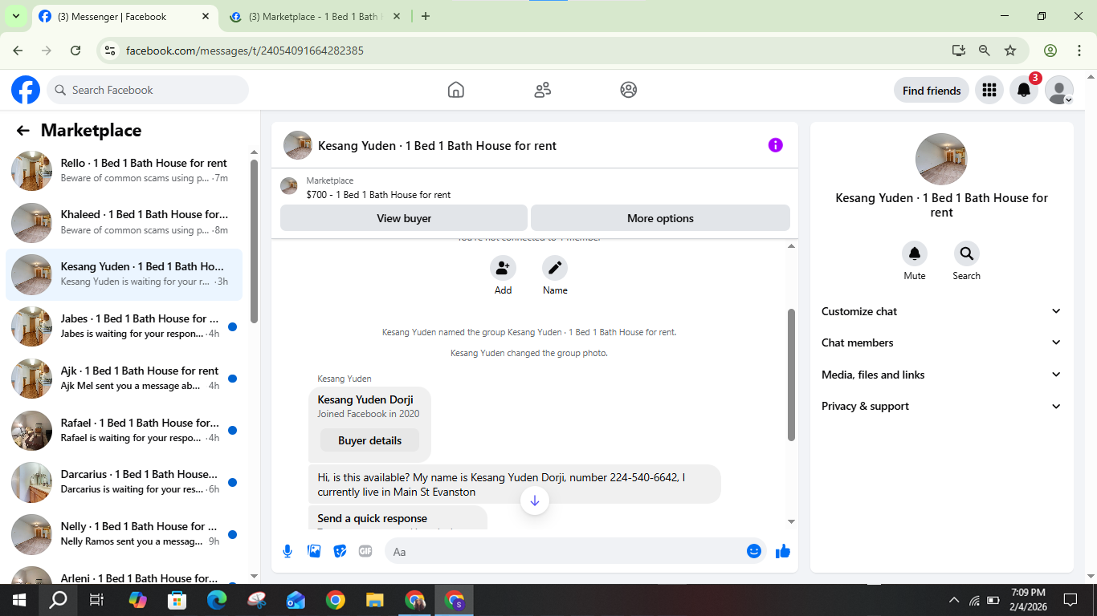Click the Find friends button
The height and width of the screenshot is (616, 1097).
coord(932,91)
